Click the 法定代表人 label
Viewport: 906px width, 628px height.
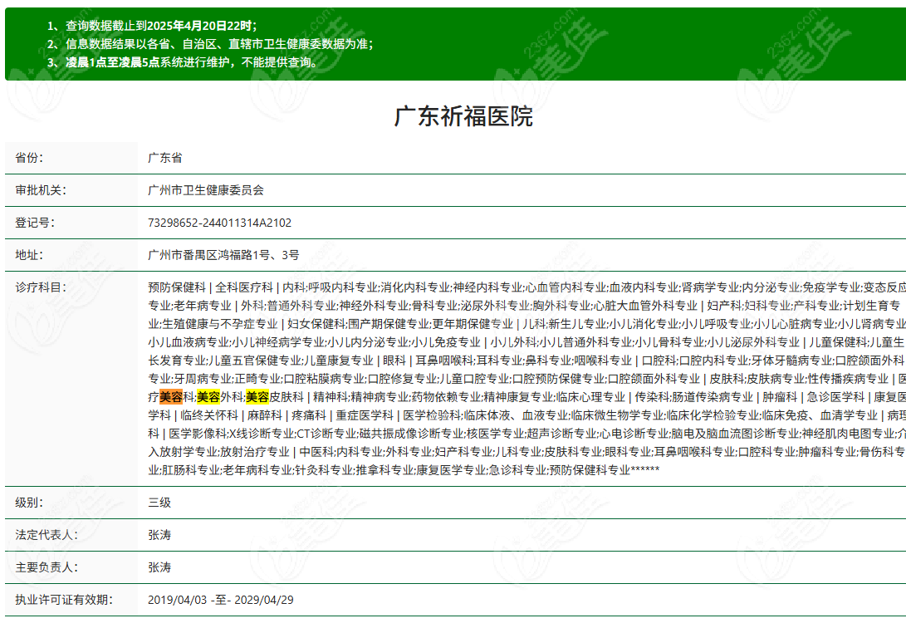(47, 535)
